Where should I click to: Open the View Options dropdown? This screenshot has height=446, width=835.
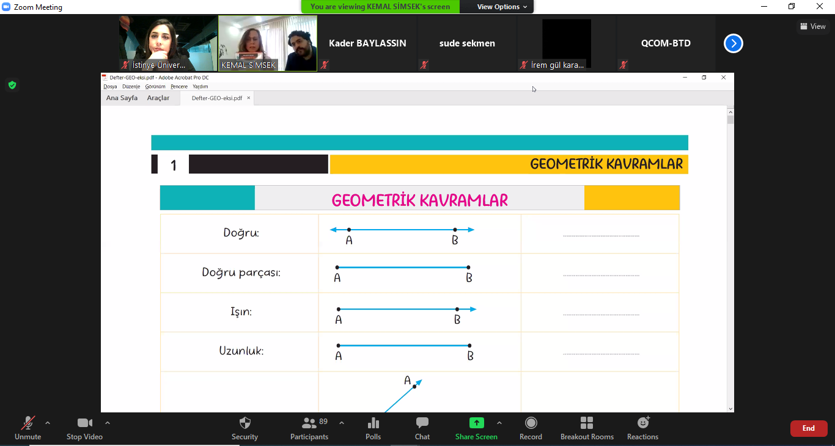point(498,7)
